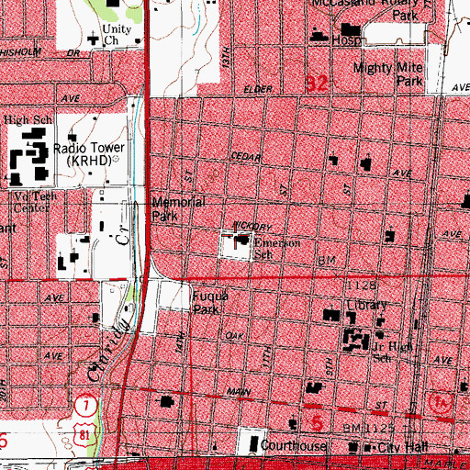This screenshot has height=470, width=470.
Task: Click the High Sch label
Action: click(28, 120)
